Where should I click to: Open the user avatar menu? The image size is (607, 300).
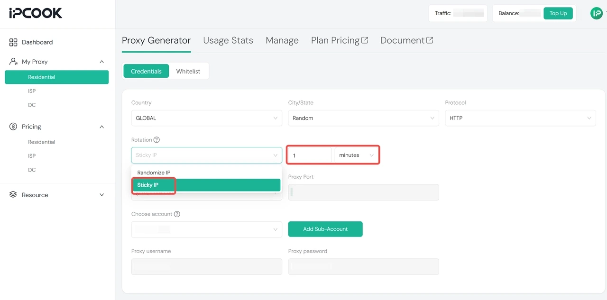point(596,13)
